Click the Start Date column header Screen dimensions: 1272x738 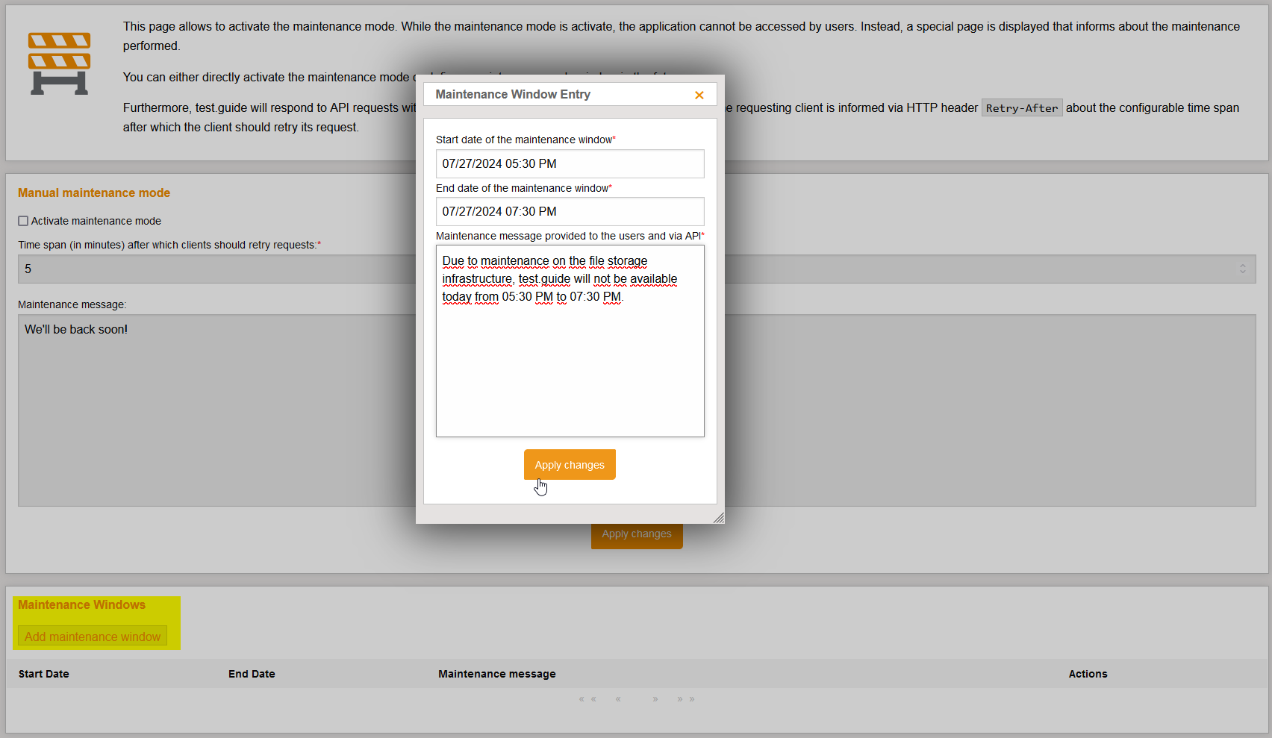(44, 674)
